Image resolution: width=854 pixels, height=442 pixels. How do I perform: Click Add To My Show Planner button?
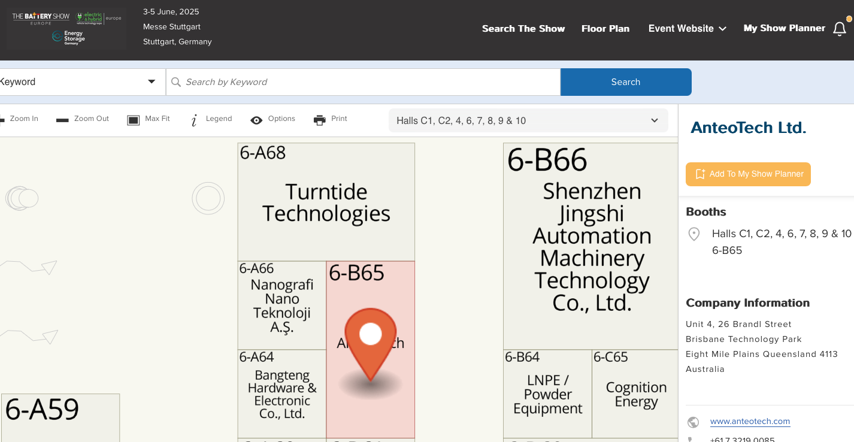[748, 174]
